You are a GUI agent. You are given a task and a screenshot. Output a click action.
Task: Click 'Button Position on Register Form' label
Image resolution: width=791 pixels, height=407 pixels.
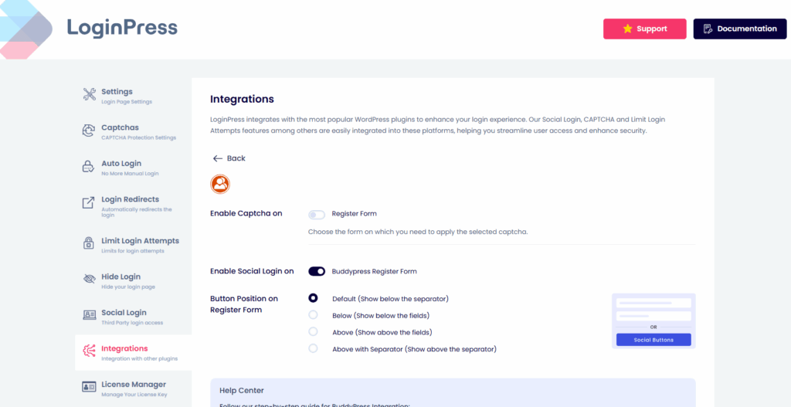[x=244, y=304]
